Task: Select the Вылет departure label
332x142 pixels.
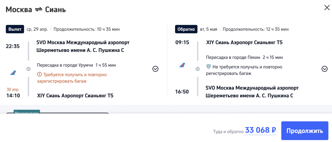Action: click(x=15, y=29)
